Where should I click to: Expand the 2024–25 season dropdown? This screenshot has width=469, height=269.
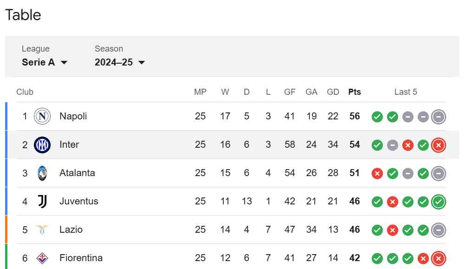click(120, 62)
